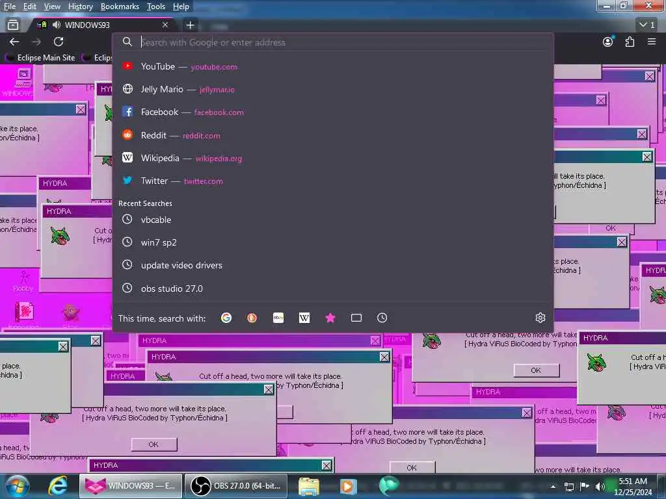Select the Wikipedia suggestion
Image resolution: width=666 pixels, height=499 pixels.
click(334, 159)
